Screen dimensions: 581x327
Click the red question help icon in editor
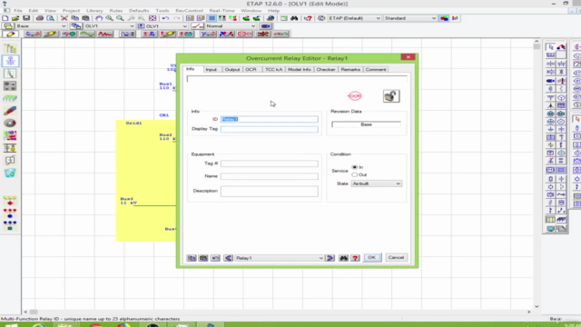tap(355, 258)
